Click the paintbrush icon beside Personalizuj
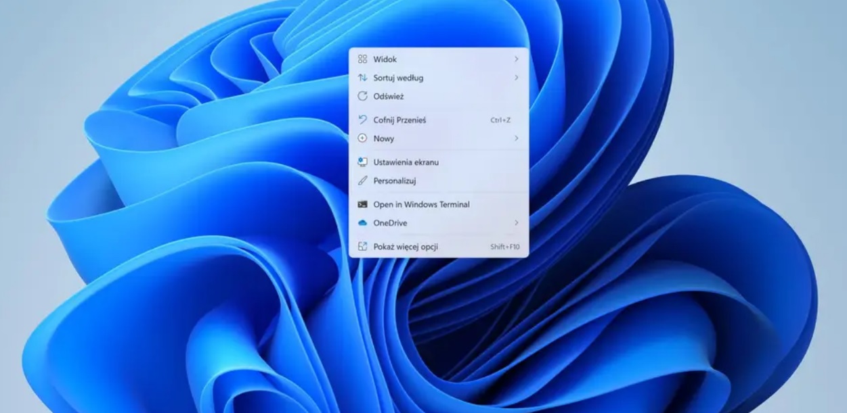The width and height of the screenshot is (847, 413). click(x=362, y=180)
